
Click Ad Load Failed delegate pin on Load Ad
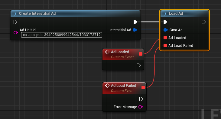(165, 46)
